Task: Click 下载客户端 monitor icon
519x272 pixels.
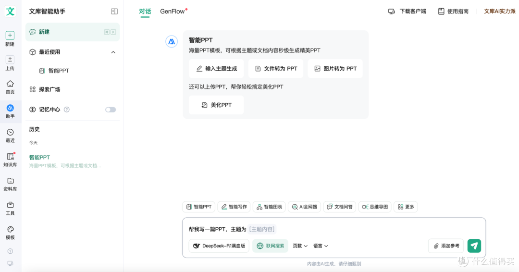Action: [391, 12]
